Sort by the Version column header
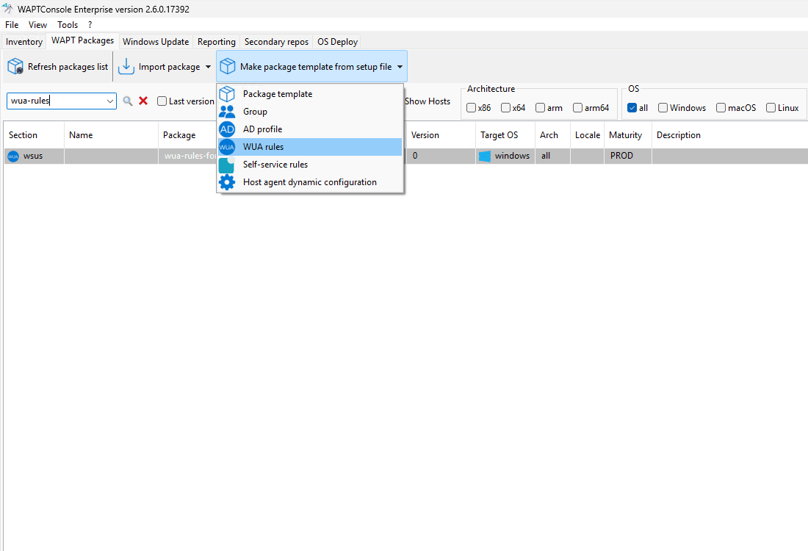 [x=441, y=135]
